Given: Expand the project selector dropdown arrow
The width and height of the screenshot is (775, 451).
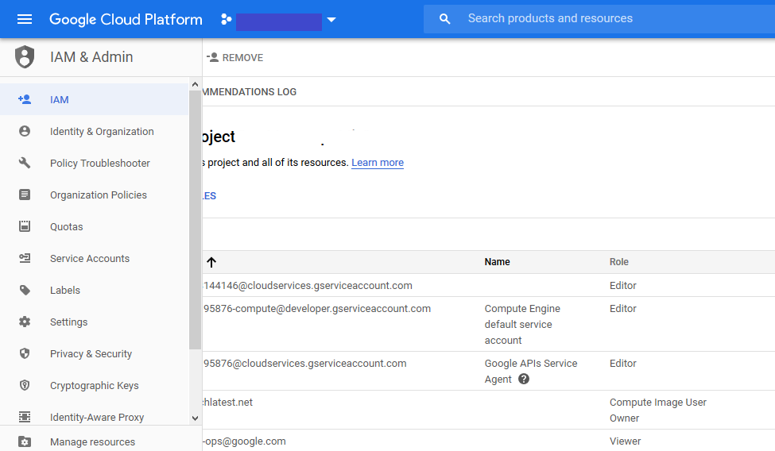Looking at the screenshot, I should click(331, 20).
